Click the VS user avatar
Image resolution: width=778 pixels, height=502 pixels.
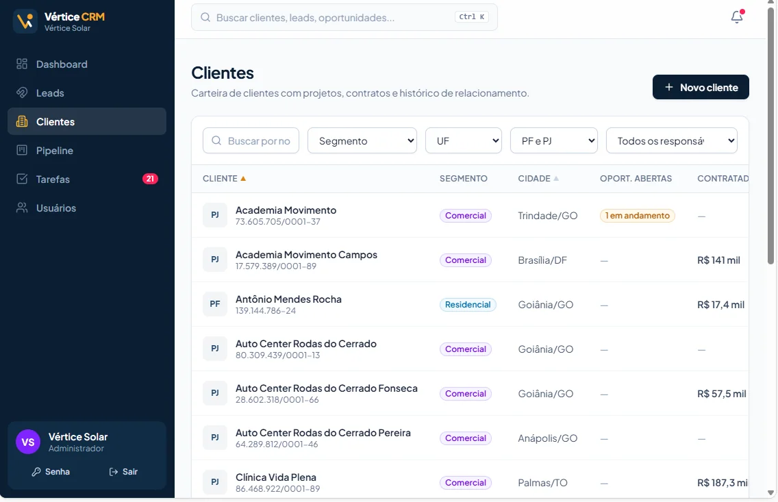point(28,442)
